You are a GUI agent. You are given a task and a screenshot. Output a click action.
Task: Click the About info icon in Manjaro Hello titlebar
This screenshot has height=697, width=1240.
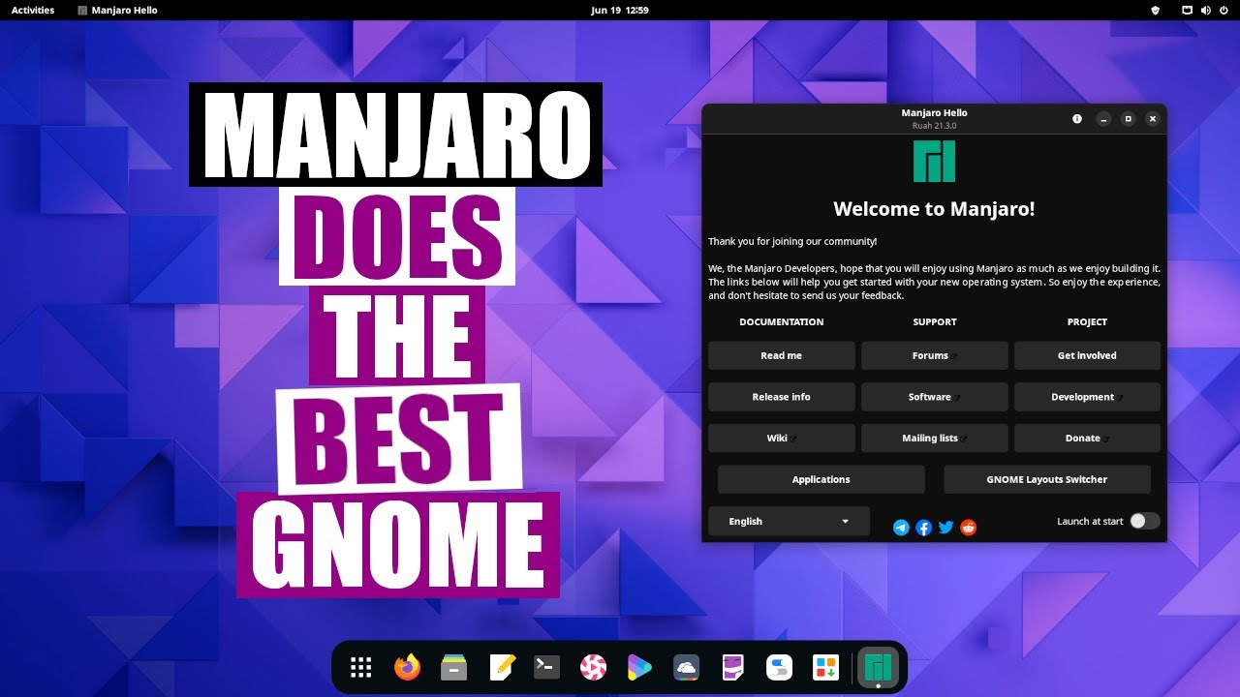[x=1077, y=119]
